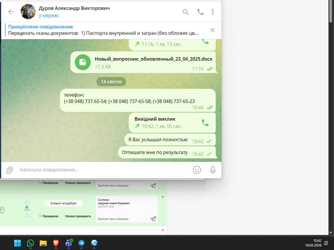Image resolution: width=334 pixels, height=250 pixels.
Task: Go back using the arrow in Telegram header
Action: [11, 12]
